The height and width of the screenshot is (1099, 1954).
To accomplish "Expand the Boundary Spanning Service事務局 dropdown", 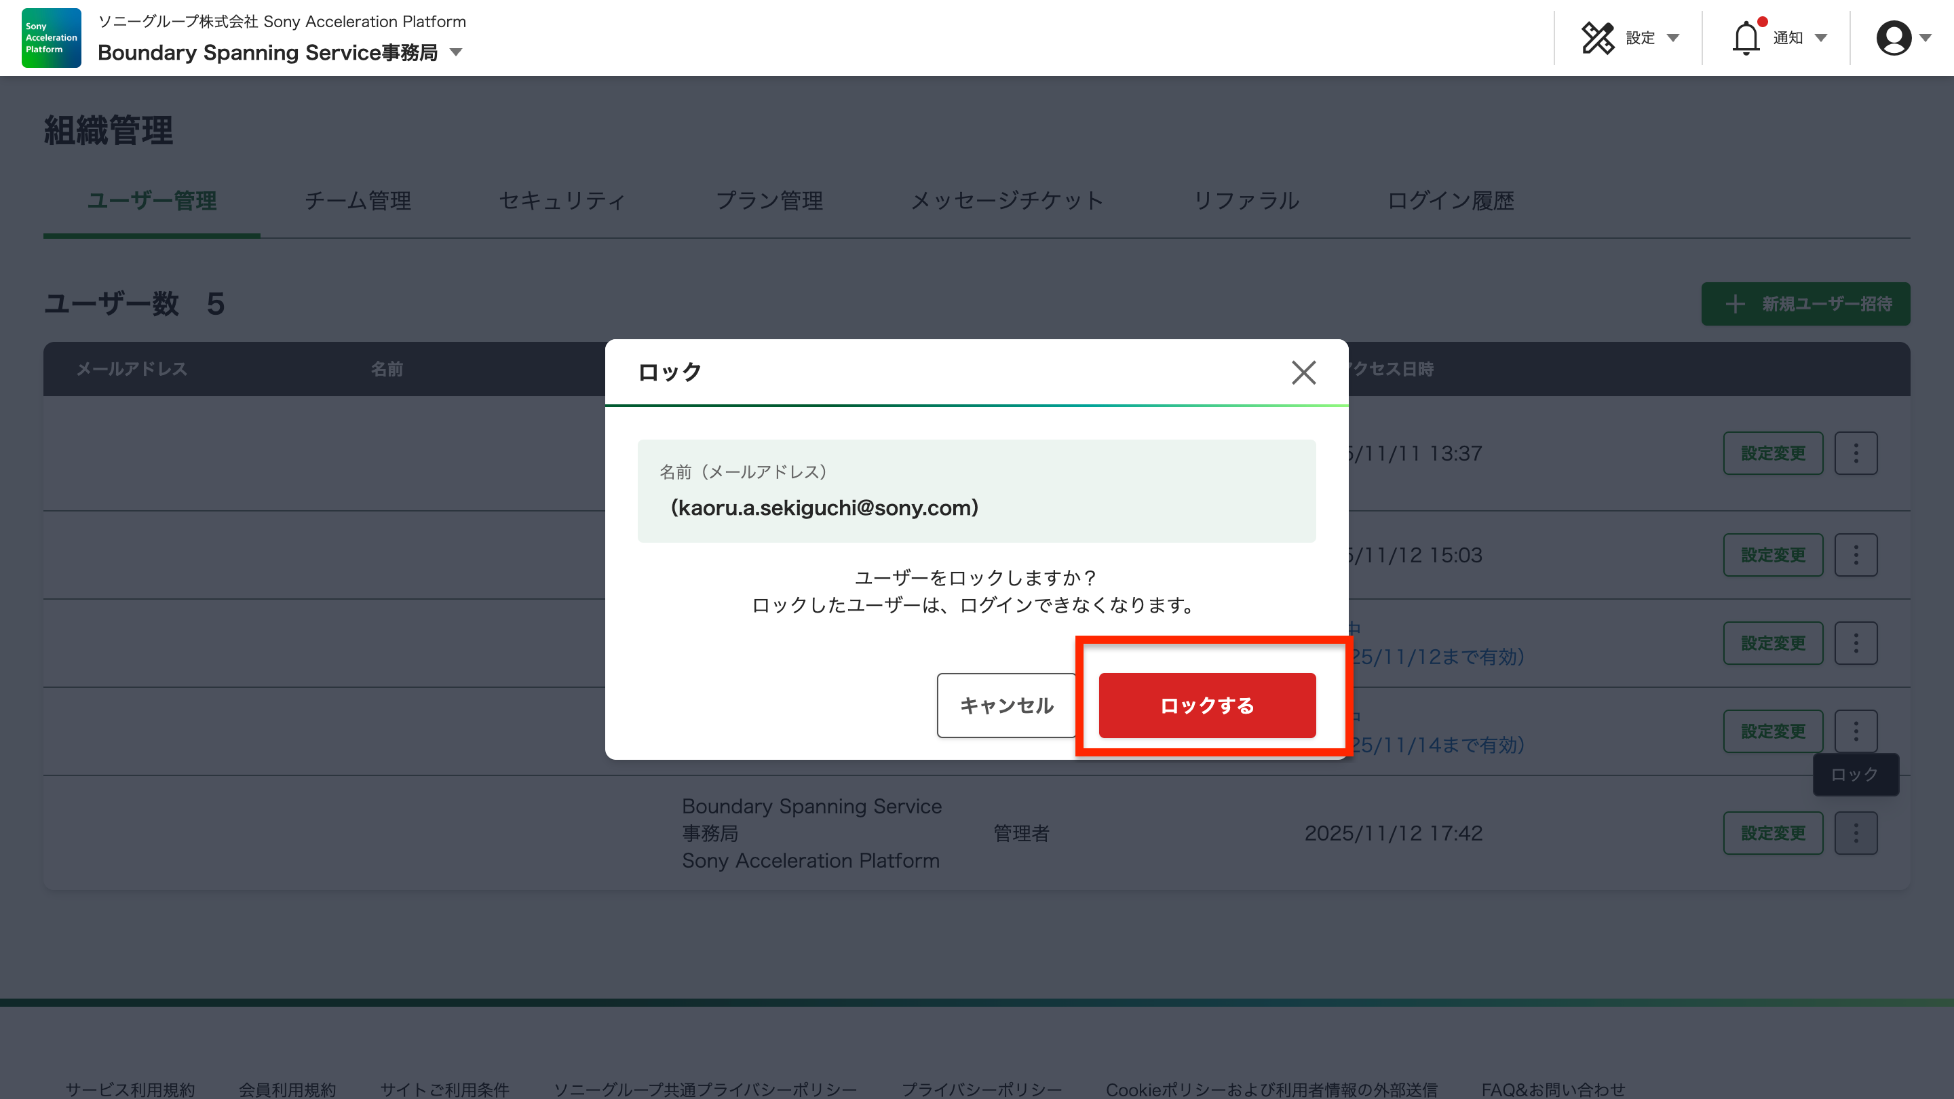I will 456,52.
